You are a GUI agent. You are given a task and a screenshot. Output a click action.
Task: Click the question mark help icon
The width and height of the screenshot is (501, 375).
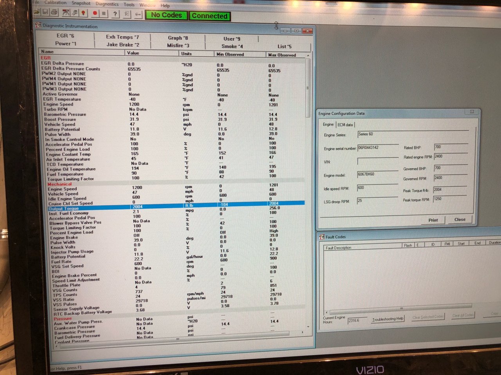tap(115, 14)
